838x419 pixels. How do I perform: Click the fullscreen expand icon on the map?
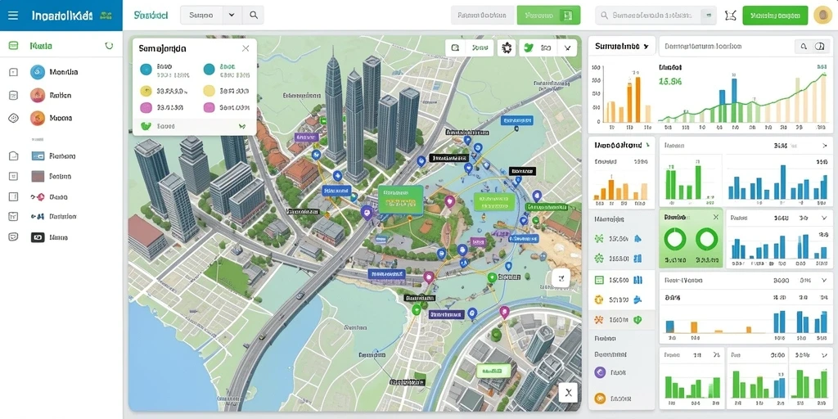(561, 278)
